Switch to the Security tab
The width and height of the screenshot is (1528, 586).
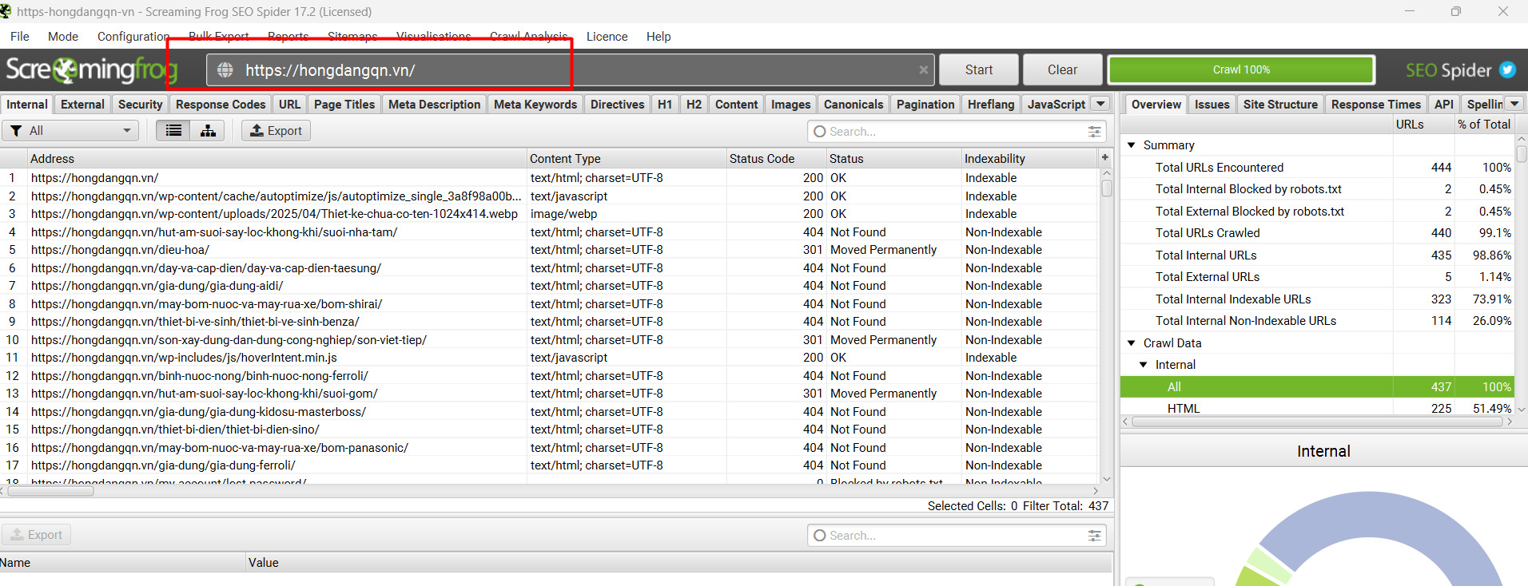click(x=140, y=105)
